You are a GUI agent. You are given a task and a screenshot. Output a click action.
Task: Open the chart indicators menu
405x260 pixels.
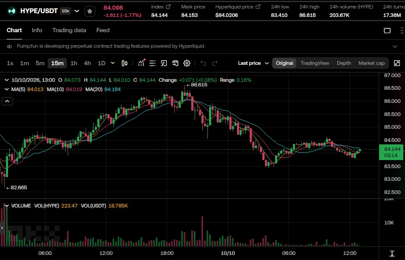[x=141, y=63]
